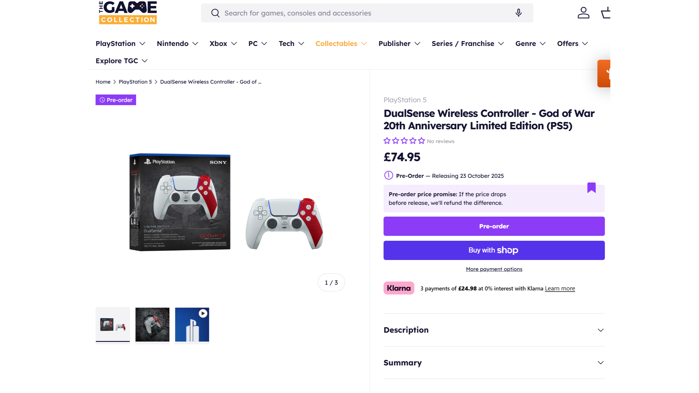Click the purple bookmark wishlist icon
The width and height of the screenshot is (699, 393).
tap(591, 188)
